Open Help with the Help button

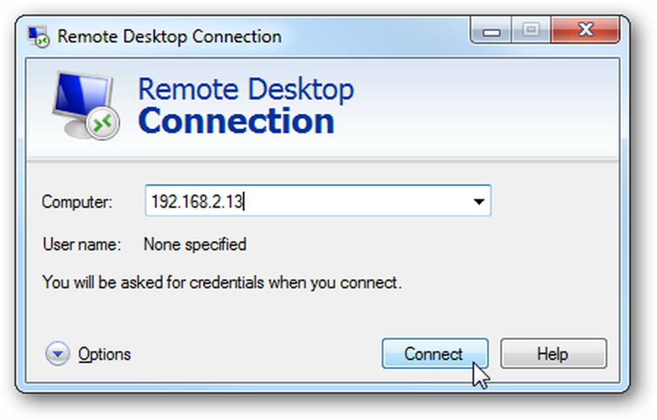553,354
